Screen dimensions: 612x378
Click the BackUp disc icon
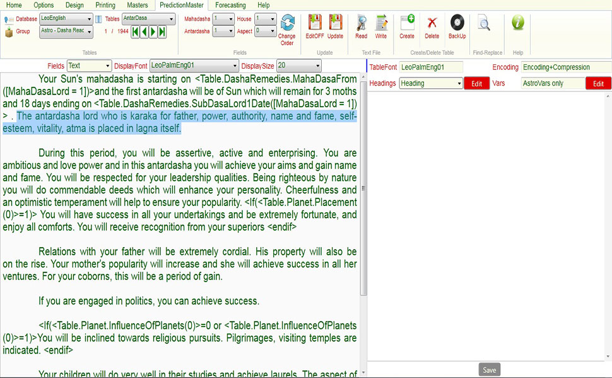[x=457, y=22]
